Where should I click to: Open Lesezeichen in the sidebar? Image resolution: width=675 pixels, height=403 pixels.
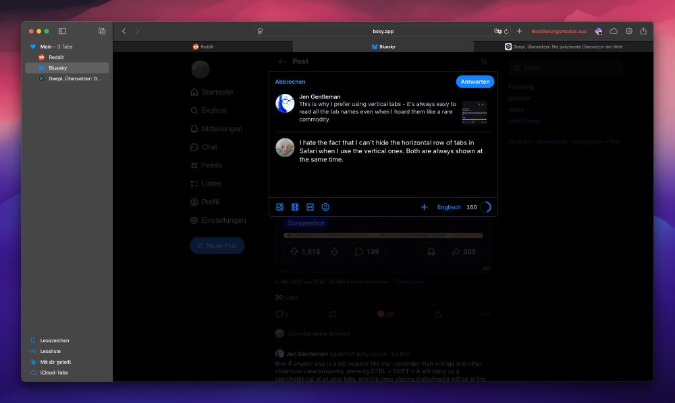coord(54,341)
